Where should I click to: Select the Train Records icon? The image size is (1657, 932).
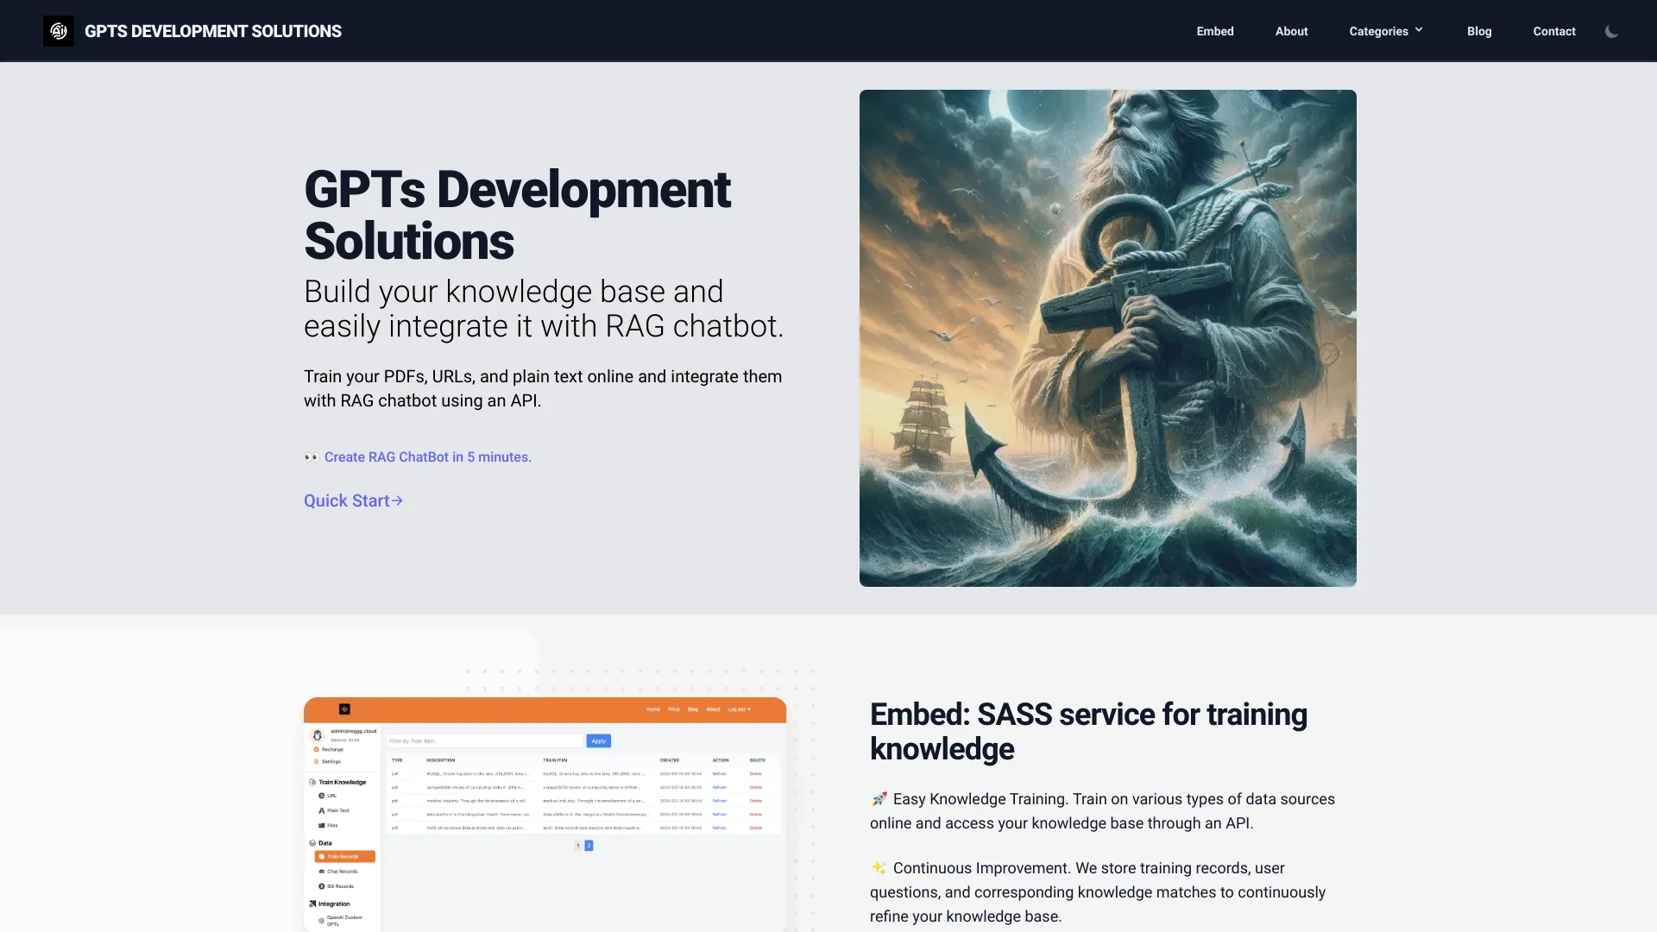tap(322, 857)
